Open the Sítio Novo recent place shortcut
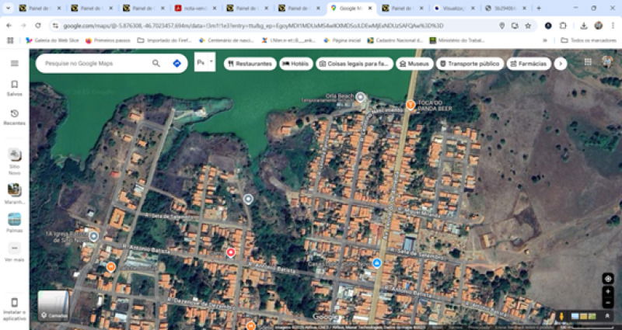 pyautogui.click(x=15, y=162)
